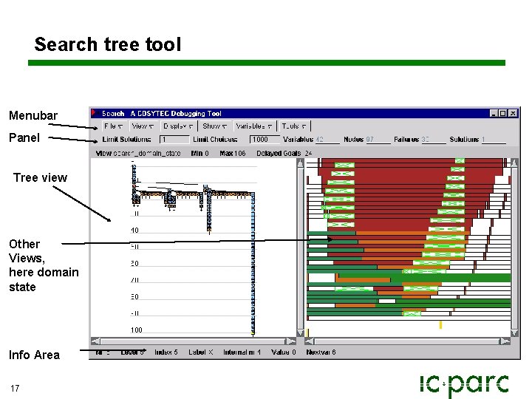This screenshot has width=532, height=399.
Task: Click Value 0 in info area
Action: click(x=284, y=352)
